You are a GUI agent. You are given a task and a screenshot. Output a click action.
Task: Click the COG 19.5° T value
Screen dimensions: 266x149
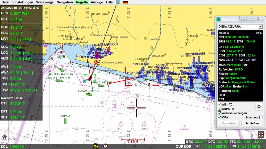16,27
